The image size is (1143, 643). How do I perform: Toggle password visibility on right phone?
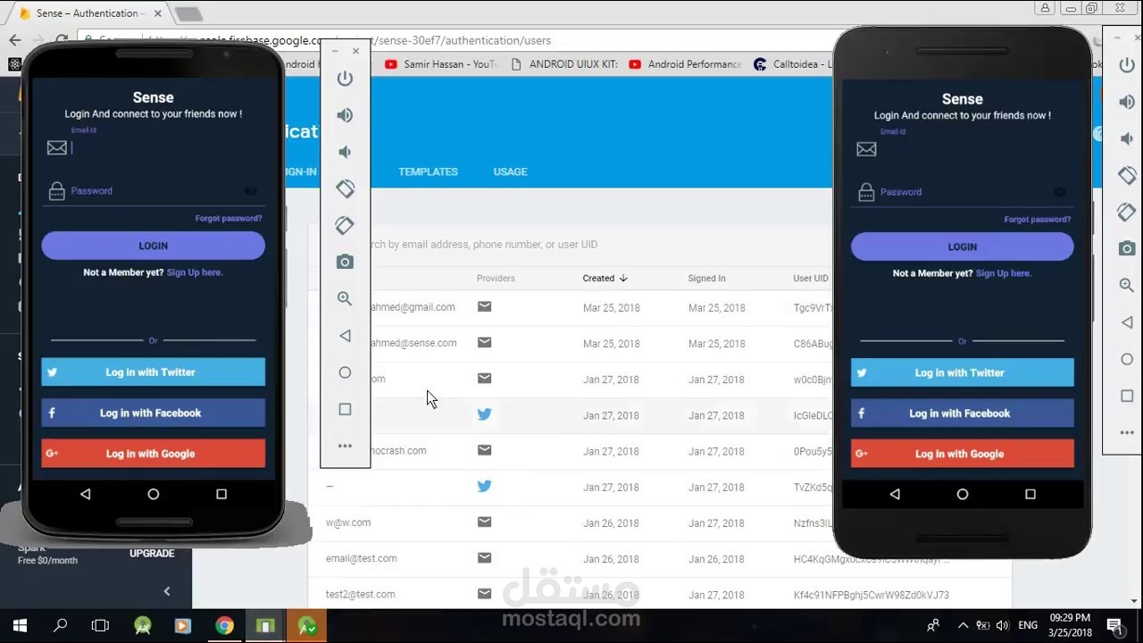[1060, 192]
